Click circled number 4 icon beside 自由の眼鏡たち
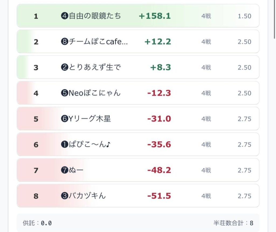The width and height of the screenshot is (276, 232). (x=64, y=16)
